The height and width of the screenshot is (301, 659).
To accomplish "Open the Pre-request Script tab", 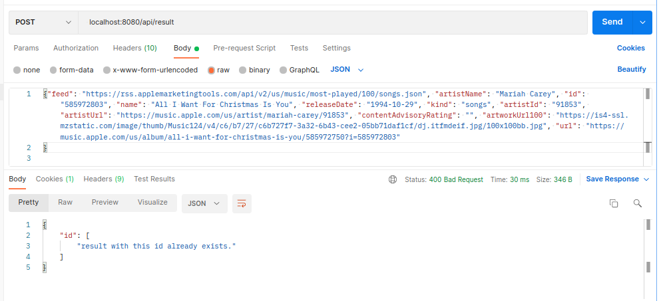I will 244,48.
